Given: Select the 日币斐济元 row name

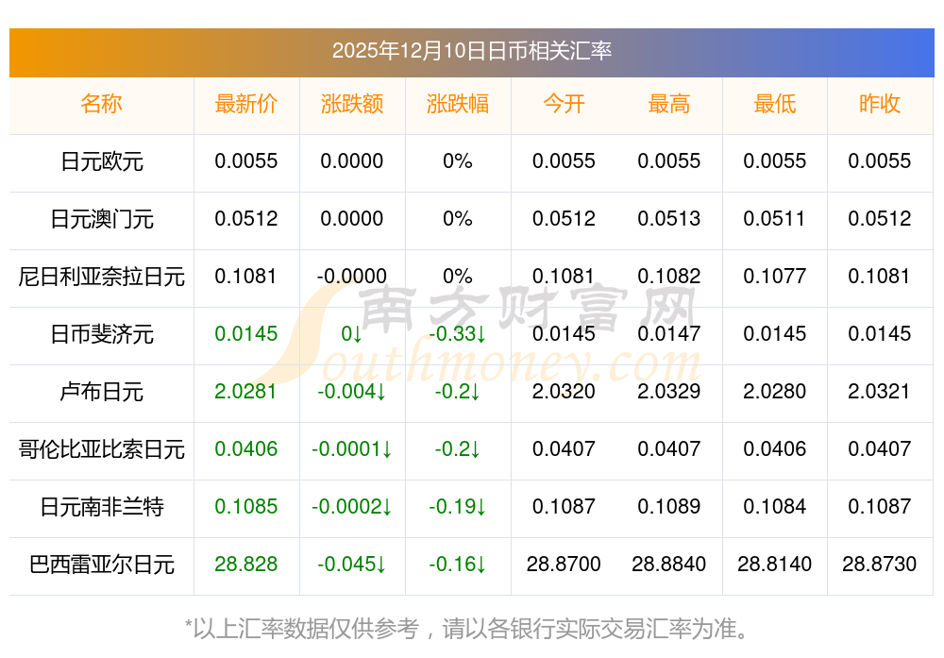Looking at the screenshot, I should point(101,334).
